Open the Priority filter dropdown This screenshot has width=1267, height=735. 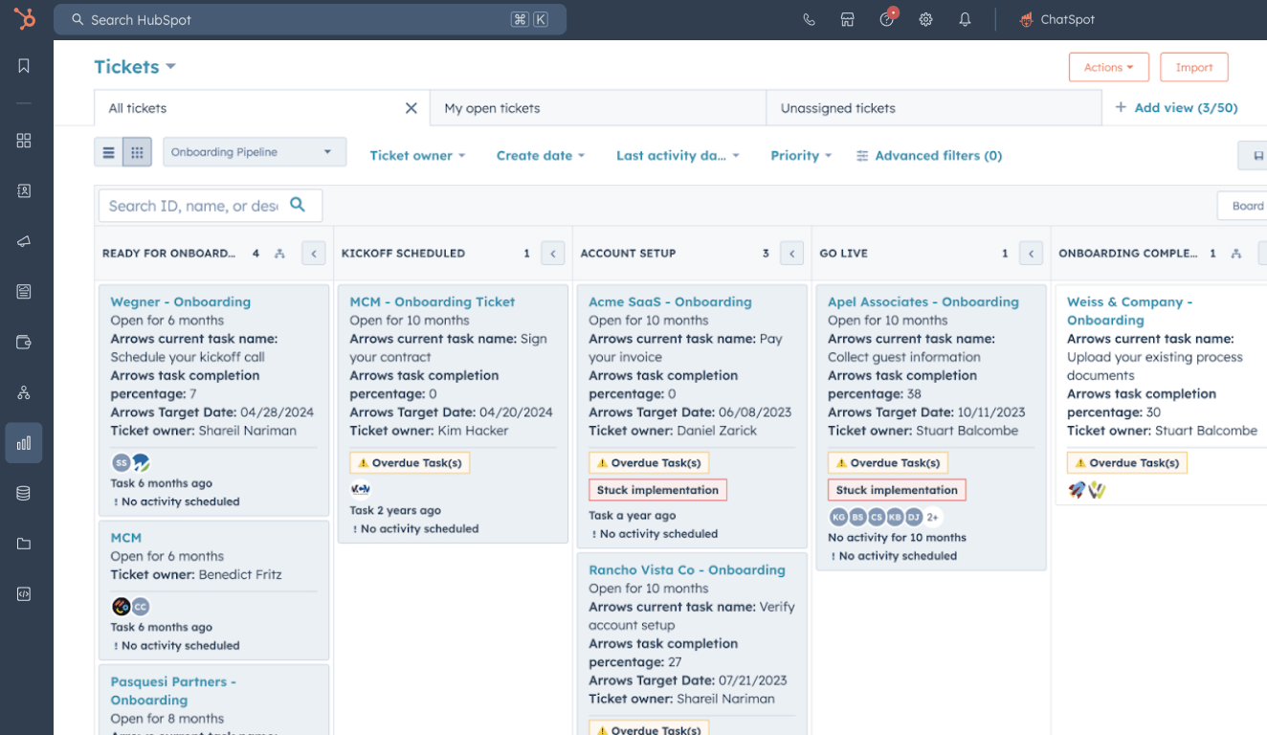[801, 156]
